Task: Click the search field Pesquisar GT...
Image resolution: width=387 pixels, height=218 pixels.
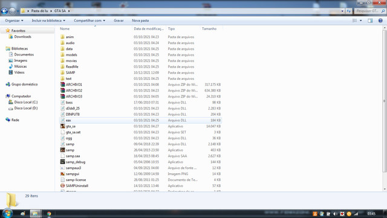Action: click(369, 11)
